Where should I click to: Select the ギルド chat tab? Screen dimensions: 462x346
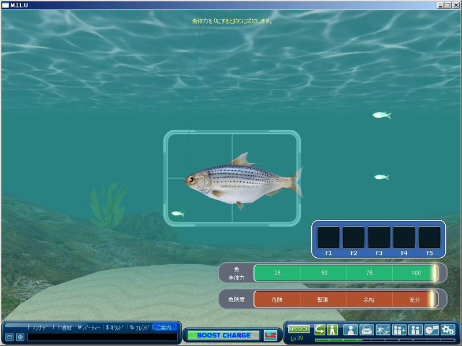[115, 328]
